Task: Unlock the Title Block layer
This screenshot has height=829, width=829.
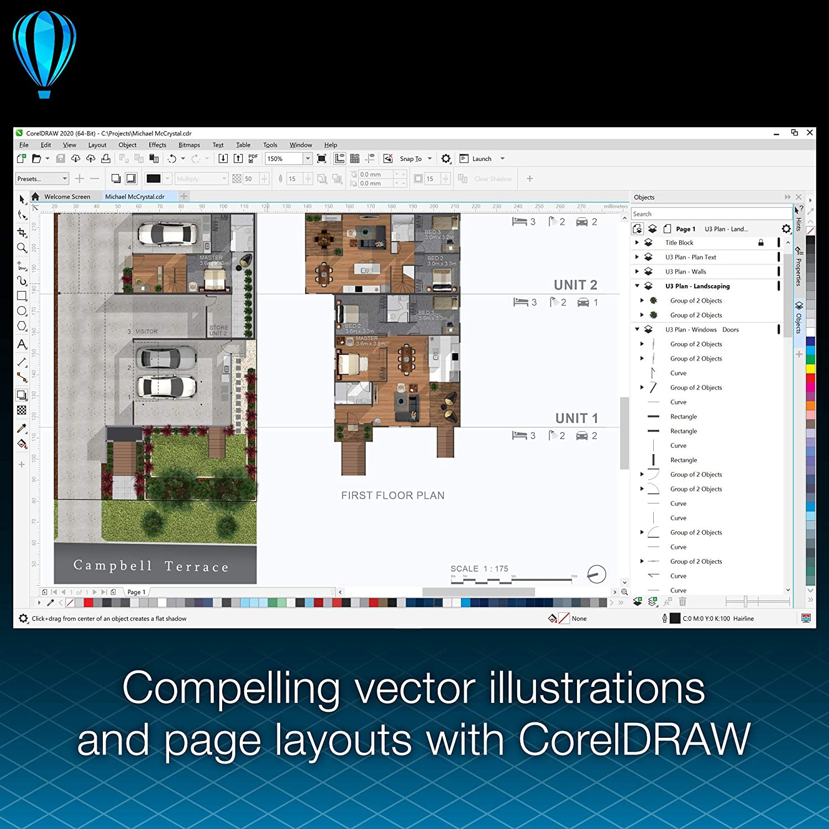Action: tap(760, 243)
